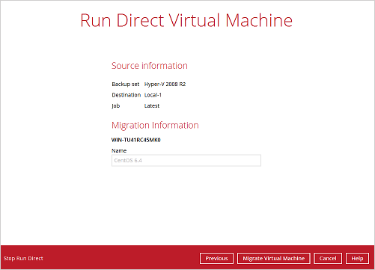Click the 'Name' field label
Image resolution: width=375 pixels, height=270 pixels.
[119, 150]
